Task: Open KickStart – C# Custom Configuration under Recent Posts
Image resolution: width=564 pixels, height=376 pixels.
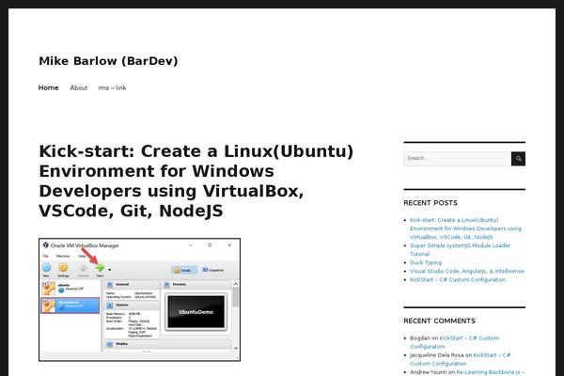Action: (x=458, y=279)
